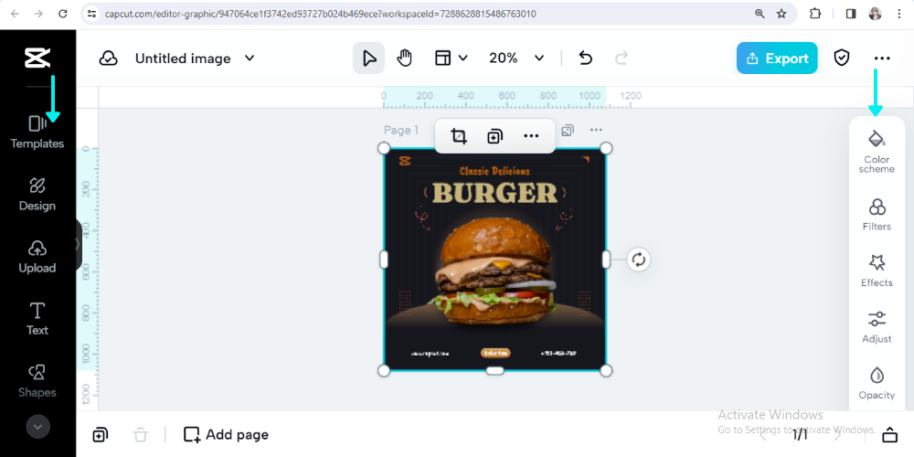The width and height of the screenshot is (914, 457).
Task: Click the CapCut logo in the sidebar
Action: point(37,58)
